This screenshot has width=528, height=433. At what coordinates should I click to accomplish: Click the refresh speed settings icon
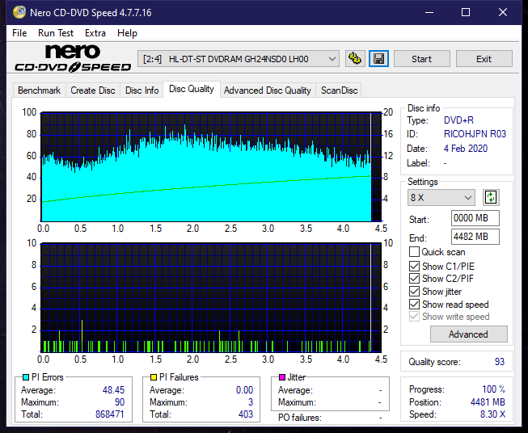(x=491, y=197)
